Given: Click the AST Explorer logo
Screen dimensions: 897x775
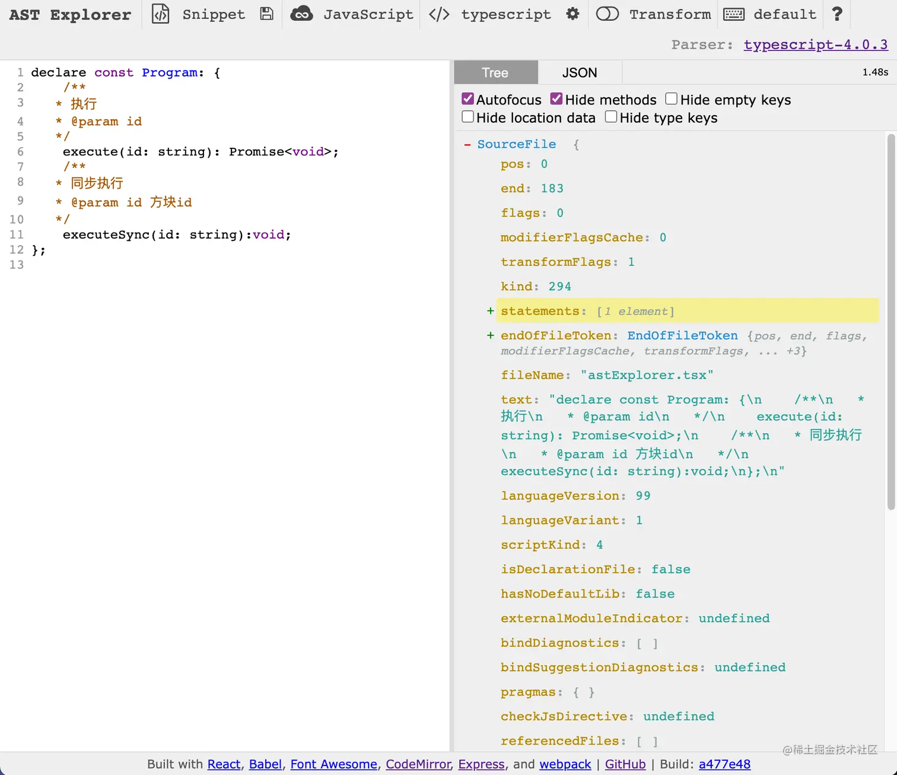Looking at the screenshot, I should 70,15.
